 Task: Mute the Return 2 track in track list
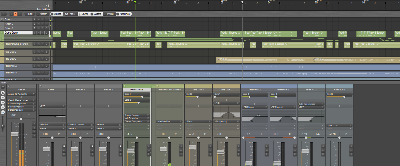[x=38, y=24]
